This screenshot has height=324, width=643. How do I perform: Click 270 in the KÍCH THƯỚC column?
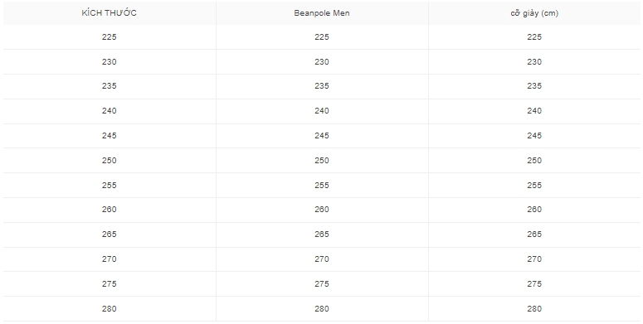(109, 259)
